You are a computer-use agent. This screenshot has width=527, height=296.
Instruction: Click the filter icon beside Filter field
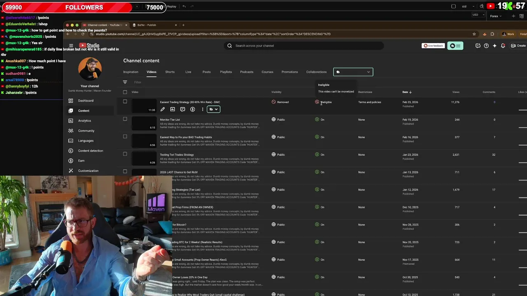125,82
